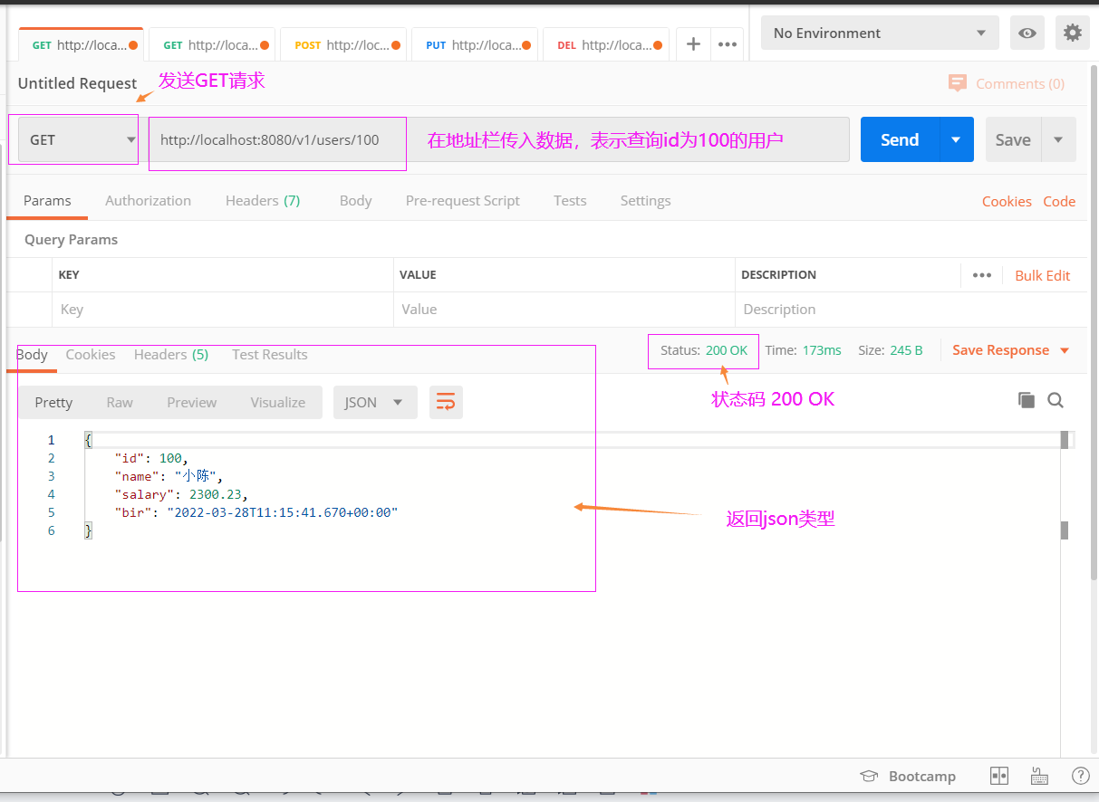The width and height of the screenshot is (1099, 802).
Task: Open Headers (7) request tab
Action: click(263, 201)
